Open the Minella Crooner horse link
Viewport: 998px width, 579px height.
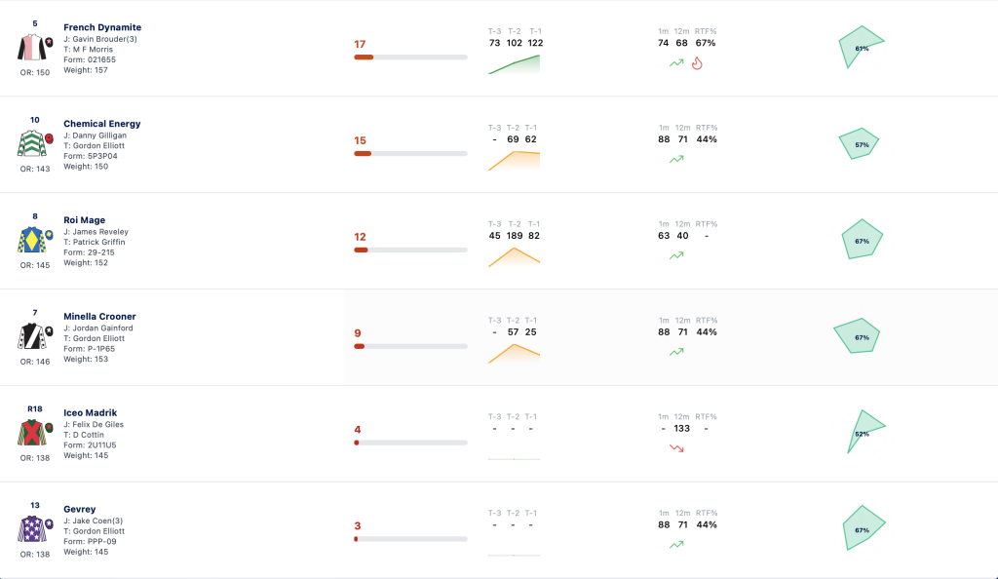point(100,316)
